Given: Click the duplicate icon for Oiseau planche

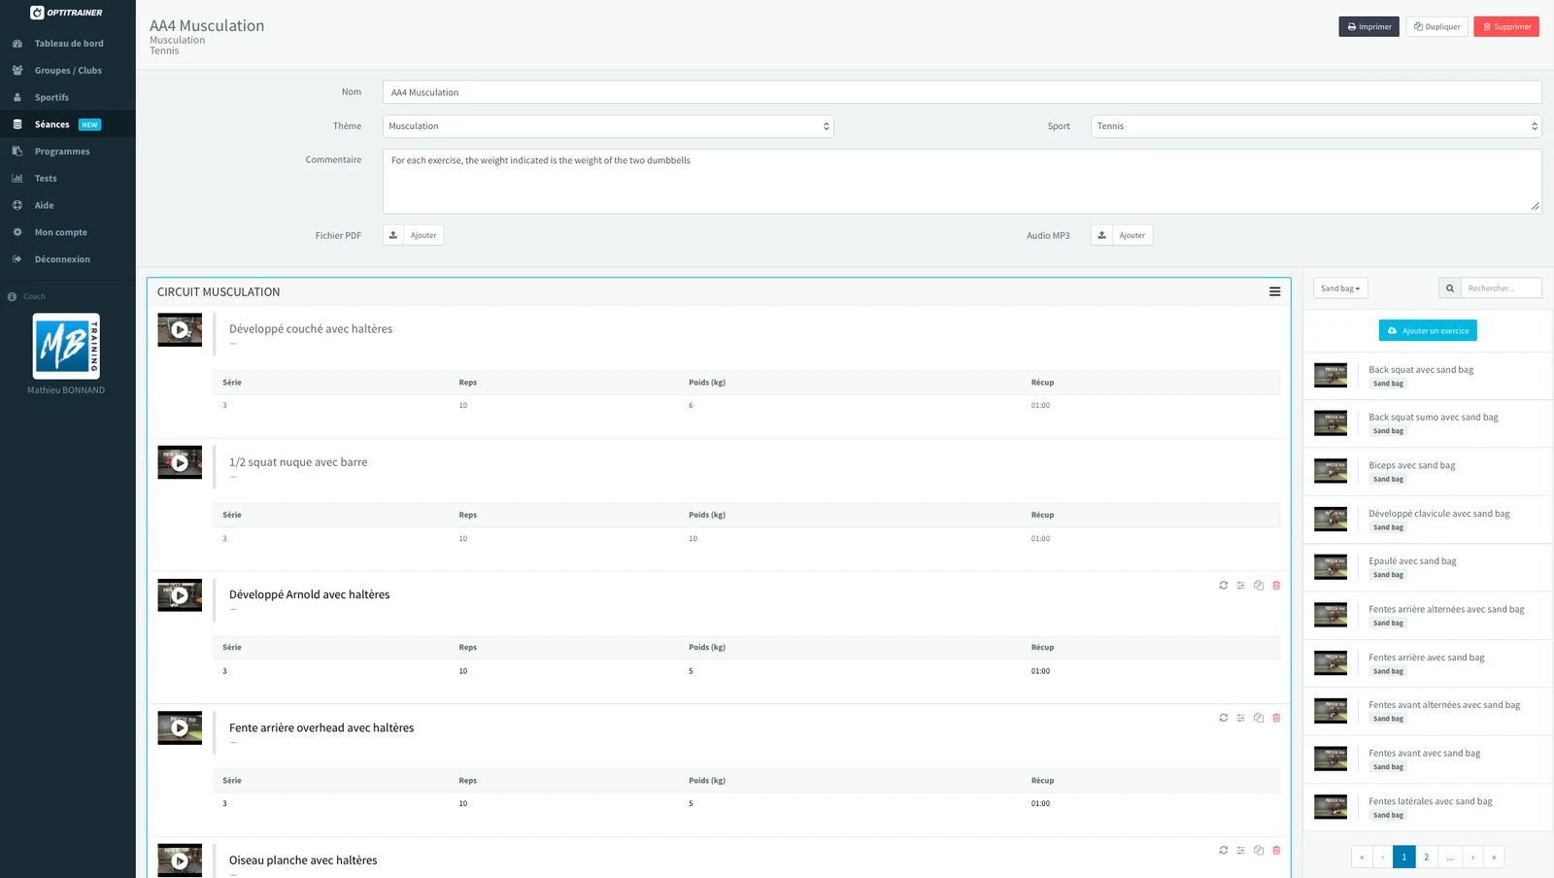Looking at the screenshot, I should click(x=1259, y=850).
